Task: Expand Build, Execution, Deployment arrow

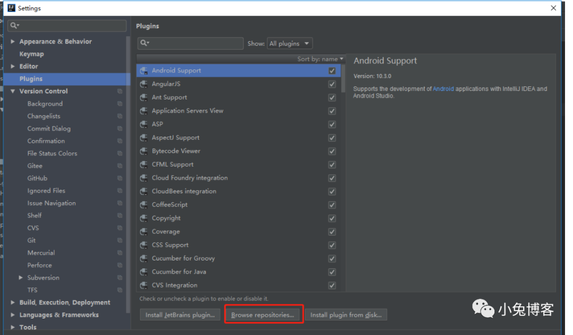Action: (x=13, y=303)
